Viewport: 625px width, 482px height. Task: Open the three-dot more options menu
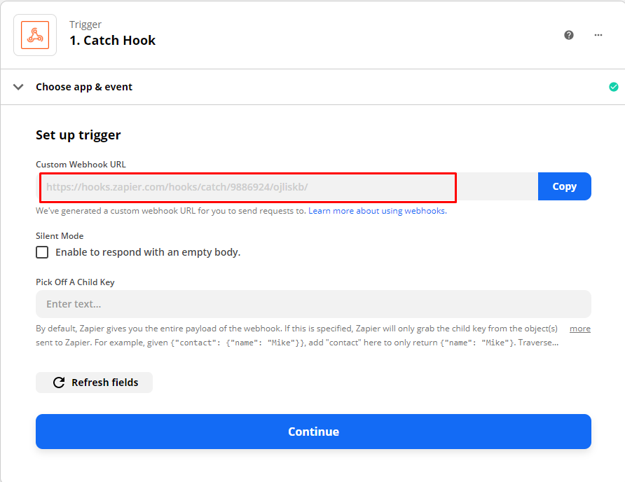(x=598, y=35)
